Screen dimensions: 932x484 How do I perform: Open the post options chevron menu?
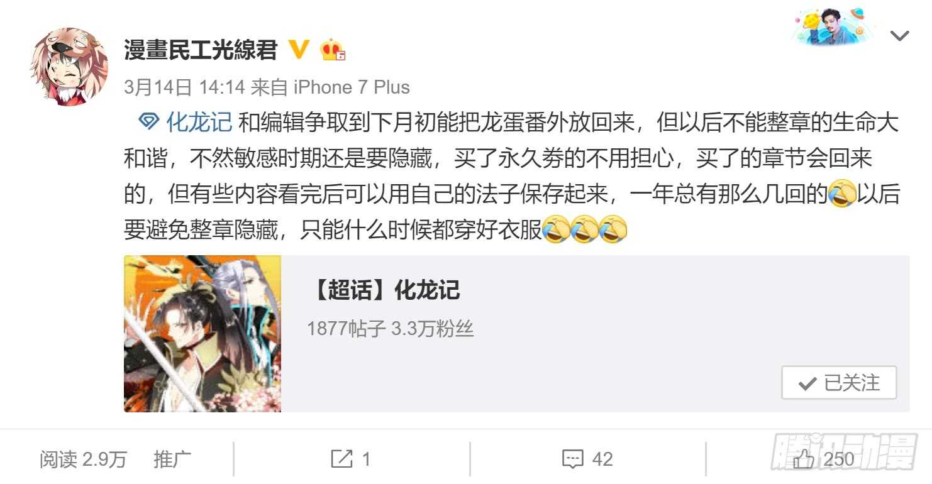(x=901, y=36)
